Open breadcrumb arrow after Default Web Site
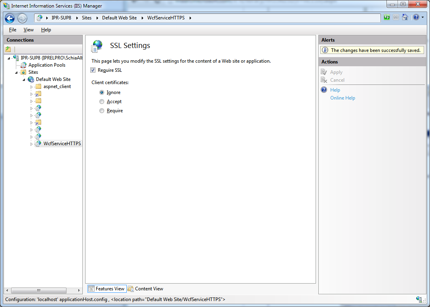The width and height of the screenshot is (430, 307). 142,18
